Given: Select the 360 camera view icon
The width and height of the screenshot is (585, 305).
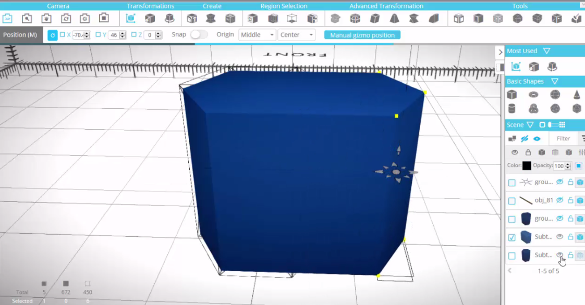Looking at the screenshot, I should [x=7, y=18].
